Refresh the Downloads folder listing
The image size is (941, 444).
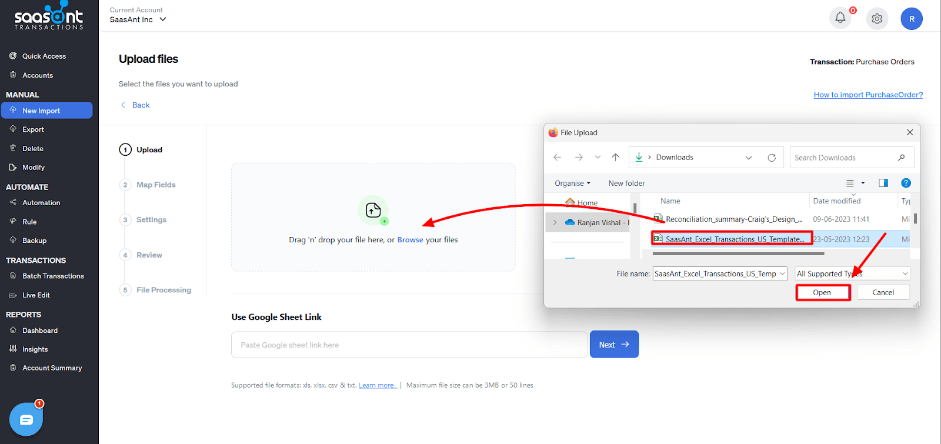[x=772, y=158]
